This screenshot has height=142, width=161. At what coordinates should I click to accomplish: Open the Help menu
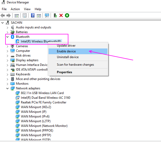tap(38, 9)
